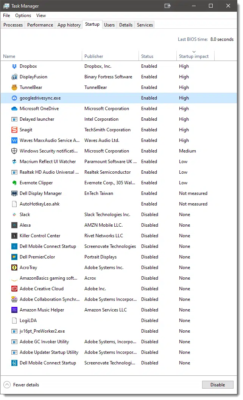The height and width of the screenshot is (400, 243).
Task: Click the Dropbox icon in the list
Action: click(14, 66)
